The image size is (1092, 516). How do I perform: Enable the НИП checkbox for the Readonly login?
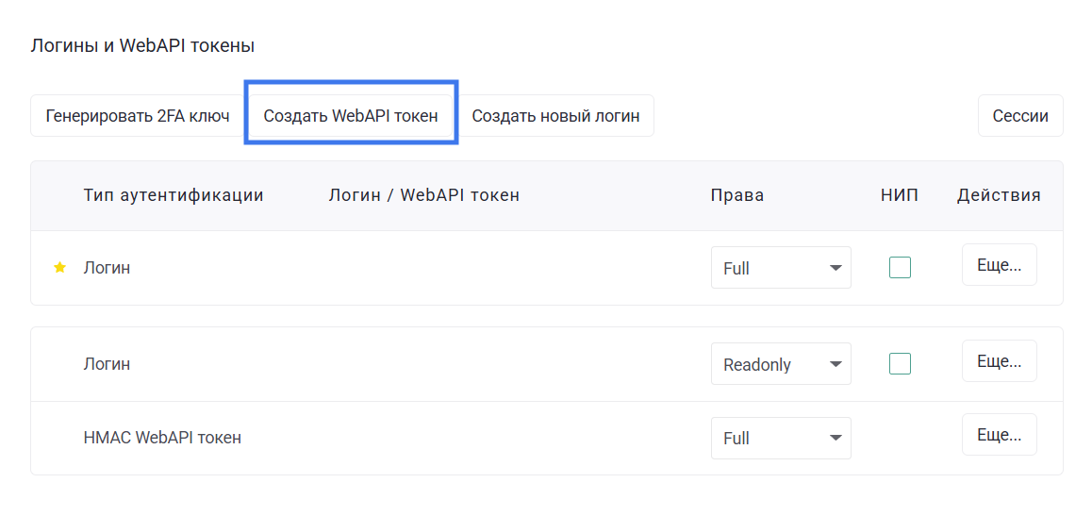[900, 363]
